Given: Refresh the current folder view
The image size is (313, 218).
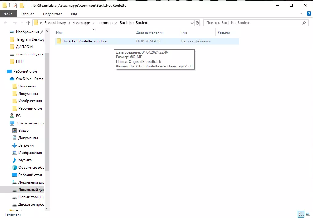Looking at the screenshot, I should (x=197, y=23).
